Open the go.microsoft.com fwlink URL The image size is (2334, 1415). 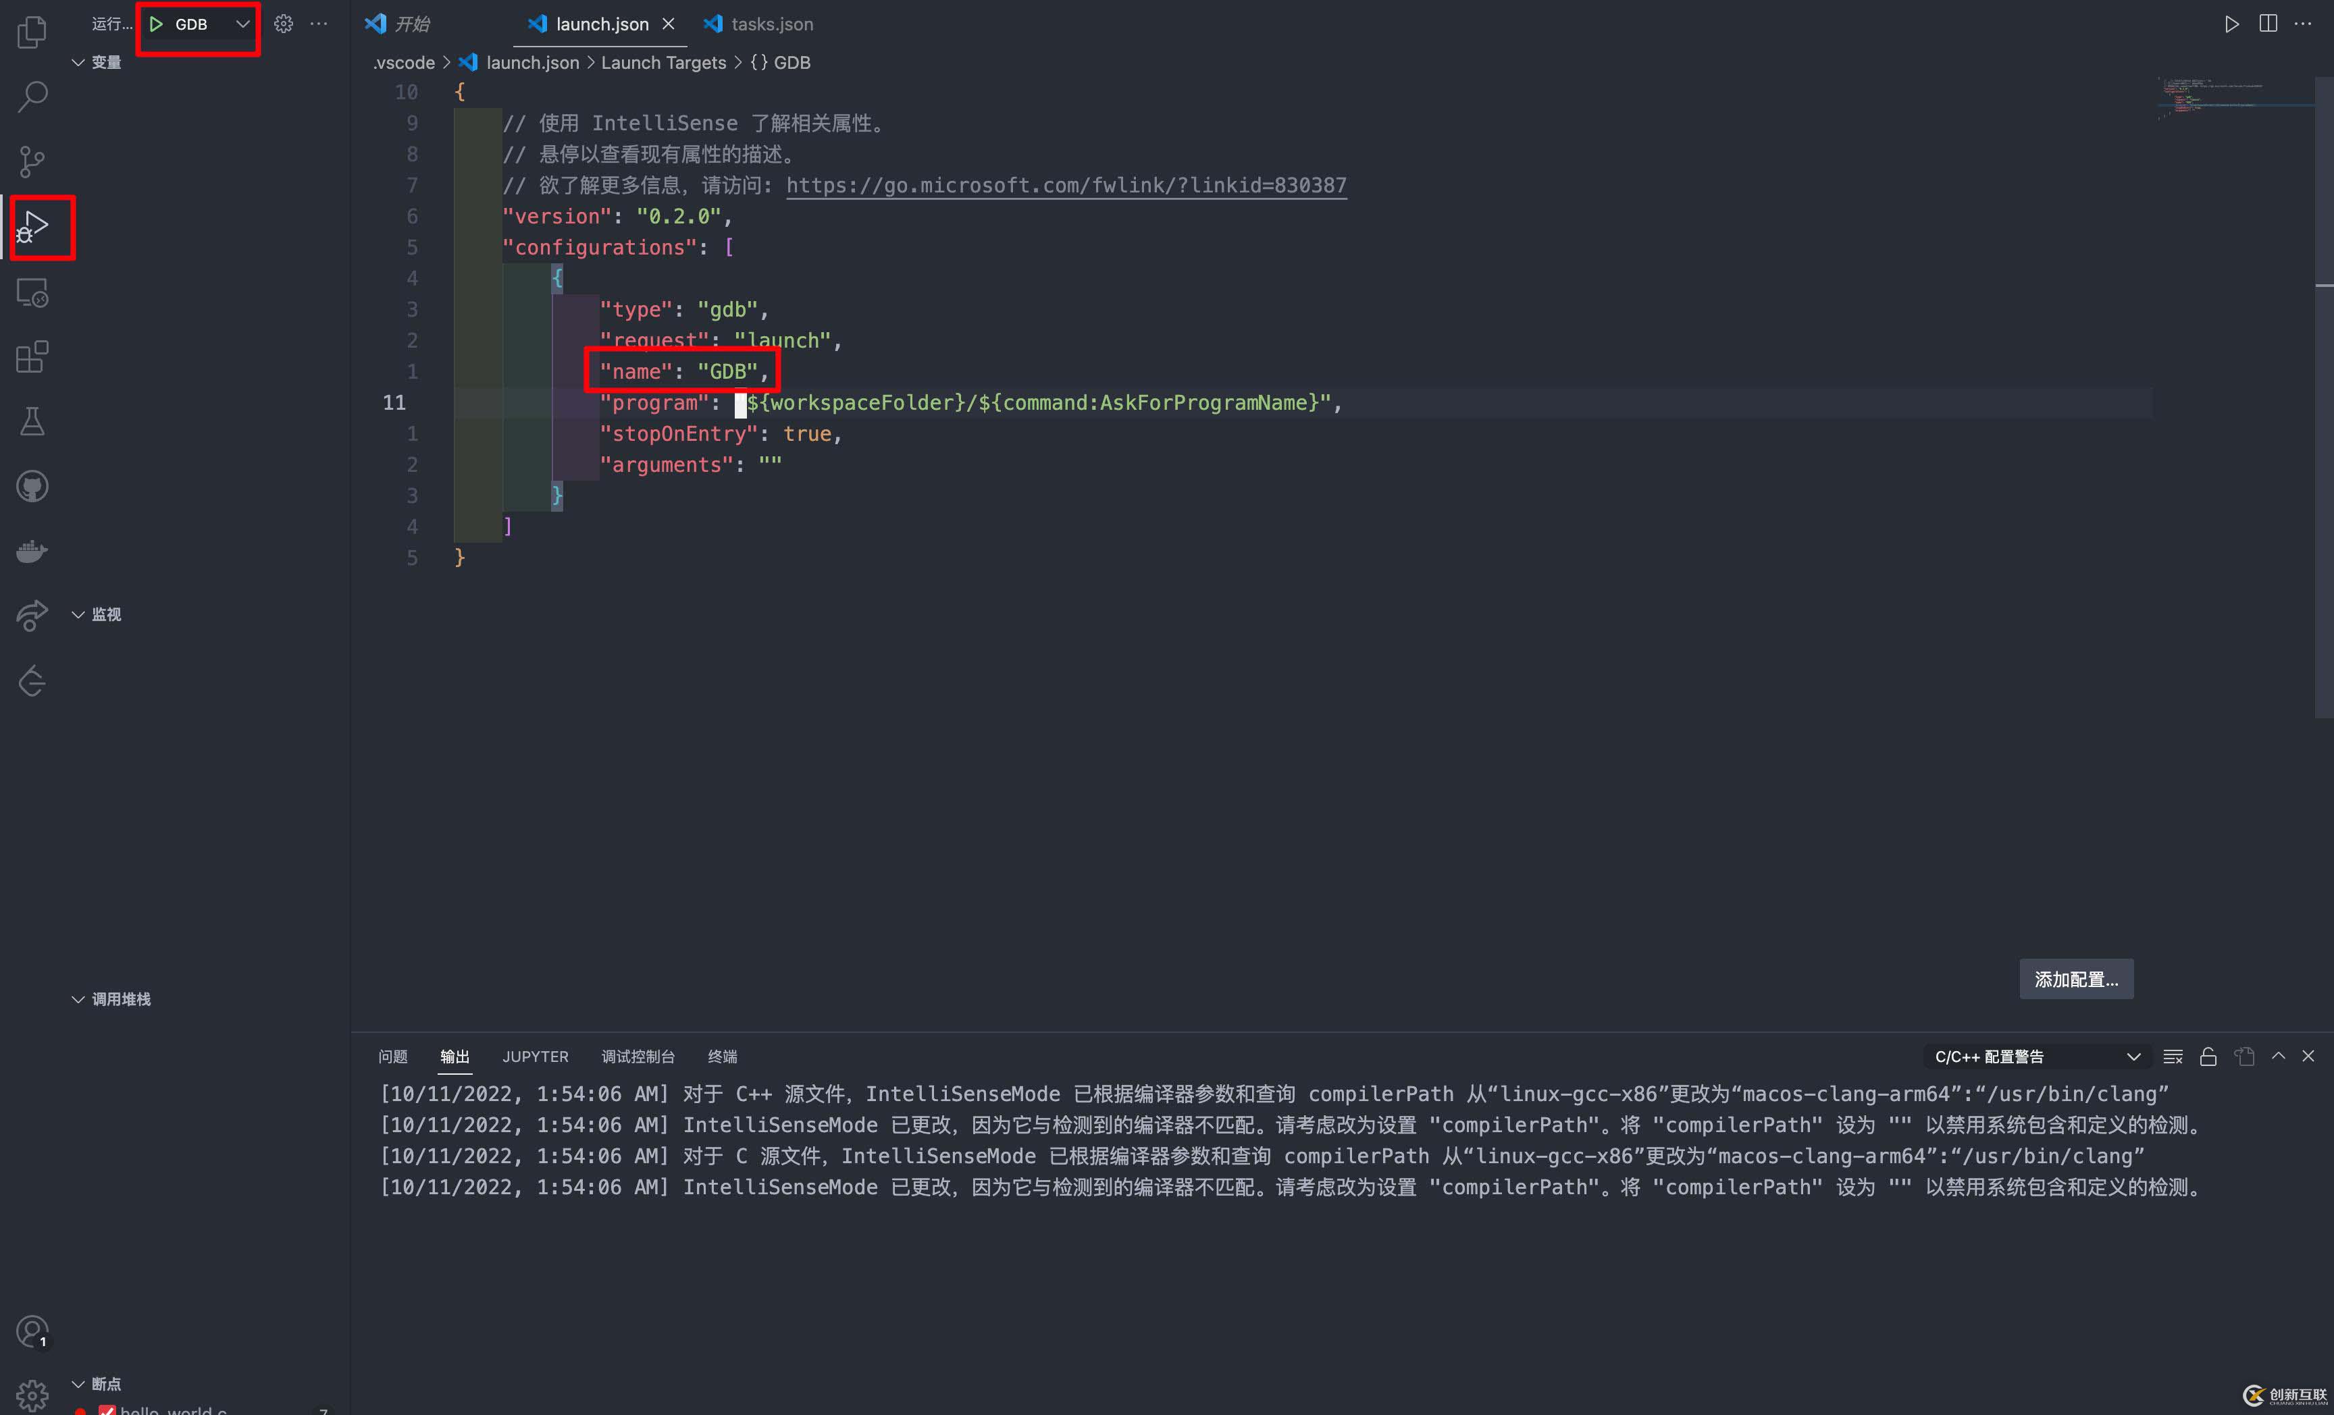tap(1066, 185)
